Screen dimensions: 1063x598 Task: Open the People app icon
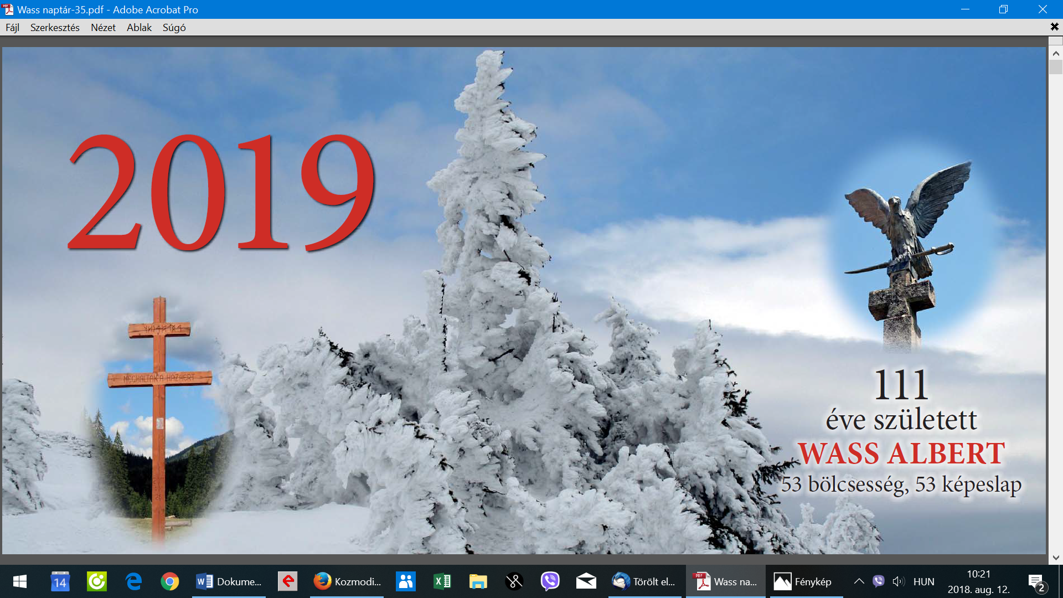[406, 581]
